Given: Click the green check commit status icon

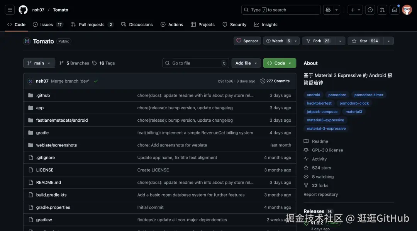Looking at the screenshot, I should tap(96, 81).
